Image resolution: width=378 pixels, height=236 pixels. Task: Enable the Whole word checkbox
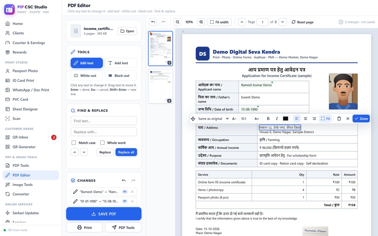click(102, 143)
